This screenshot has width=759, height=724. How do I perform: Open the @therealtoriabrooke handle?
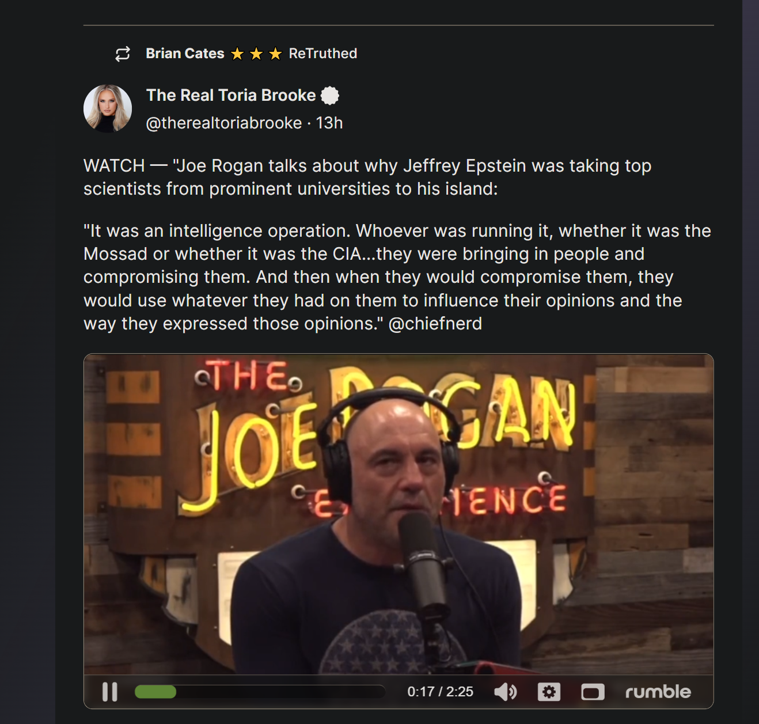click(224, 123)
